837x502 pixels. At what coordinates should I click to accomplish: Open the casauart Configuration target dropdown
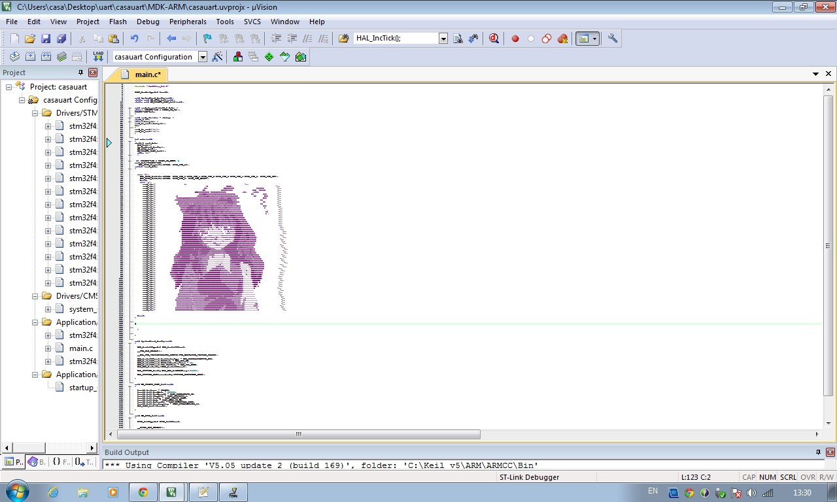pos(203,57)
